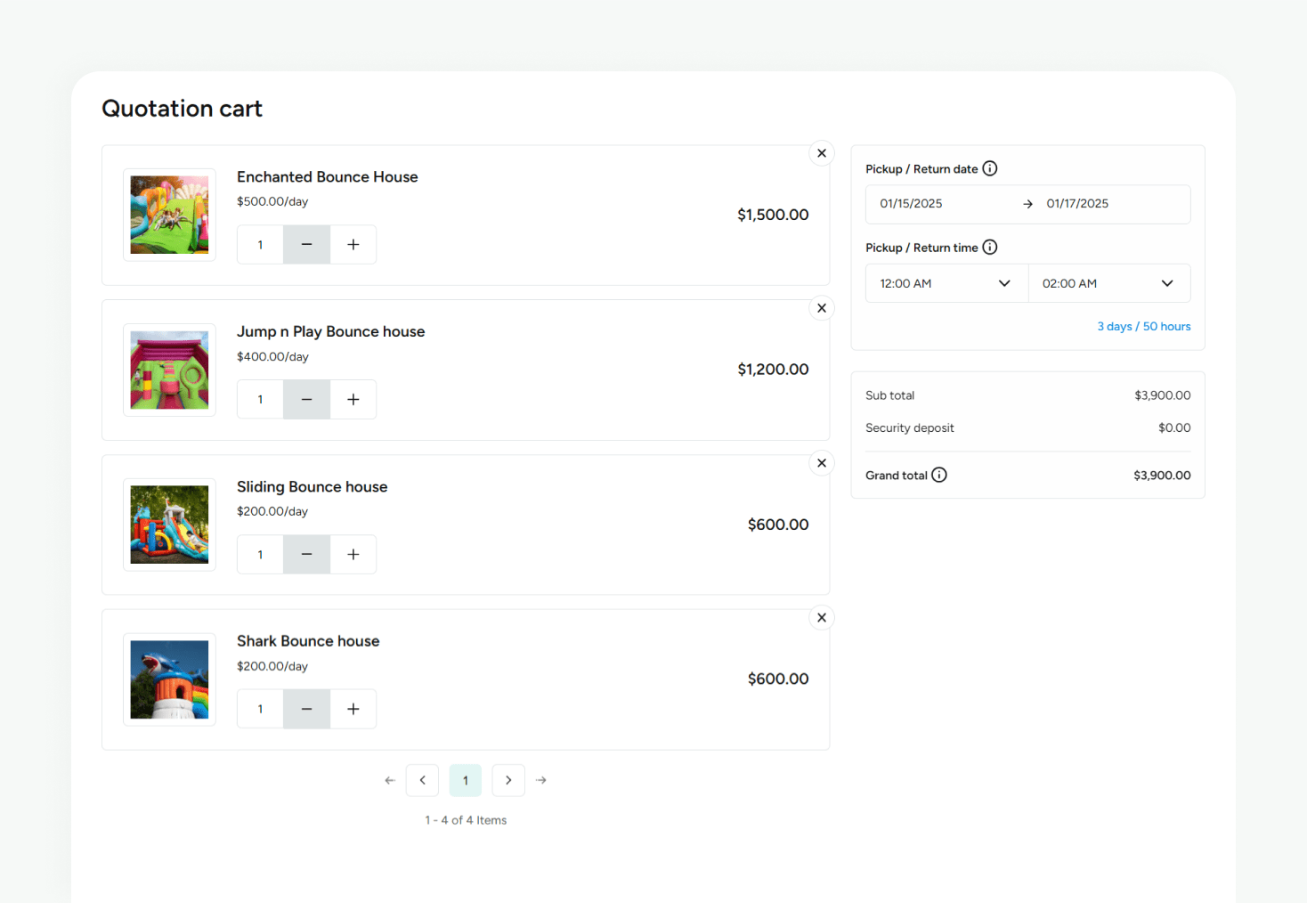Go to next page chevron

[x=508, y=780]
